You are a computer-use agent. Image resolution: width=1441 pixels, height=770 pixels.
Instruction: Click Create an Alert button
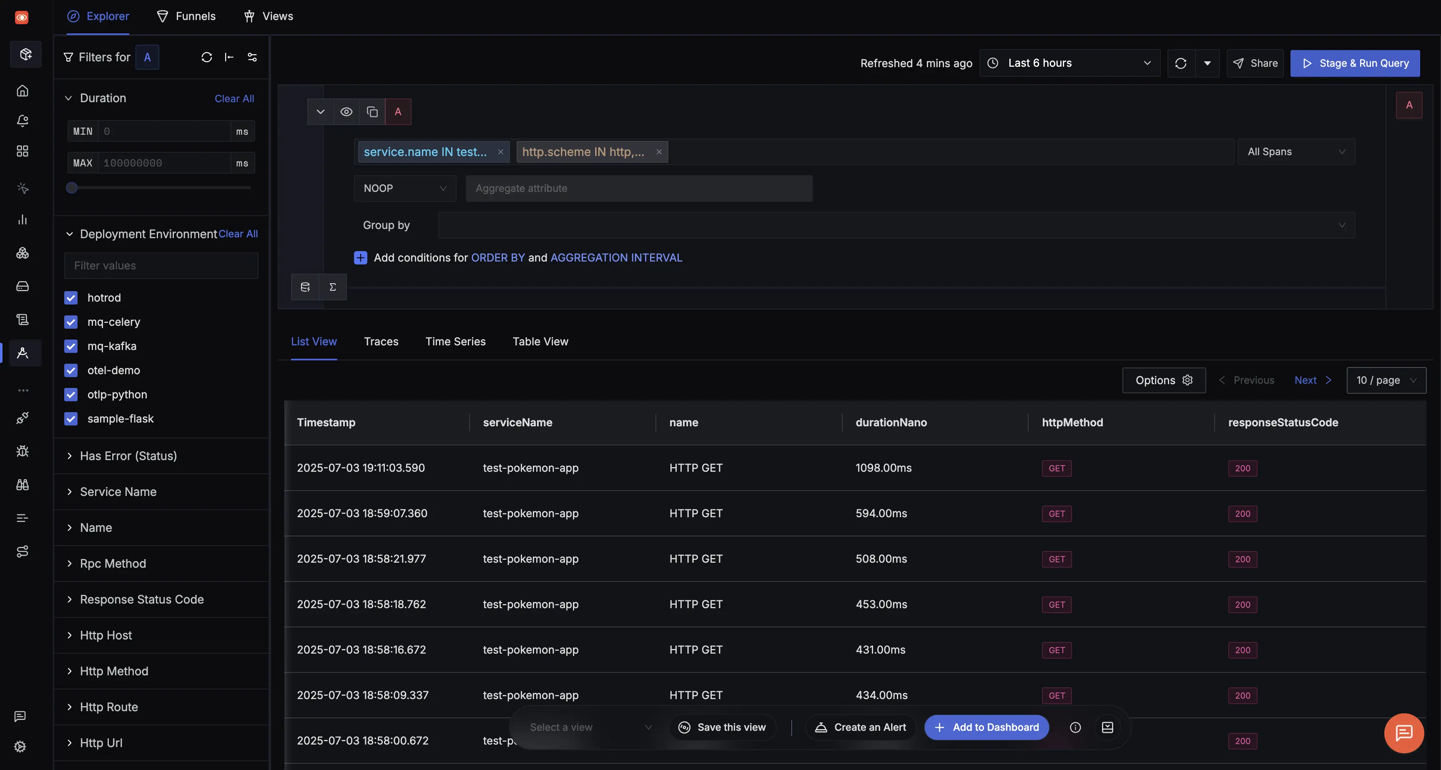(x=861, y=727)
